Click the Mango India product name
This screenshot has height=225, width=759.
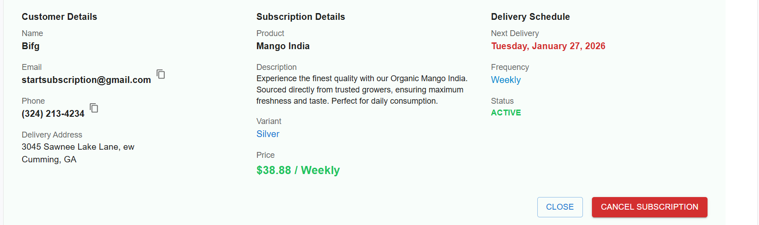tap(283, 46)
